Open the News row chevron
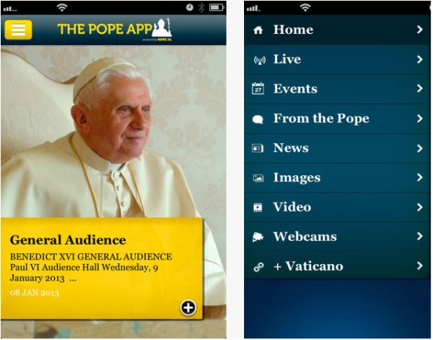The height and width of the screenshot is (340, 433). (419, 148)
